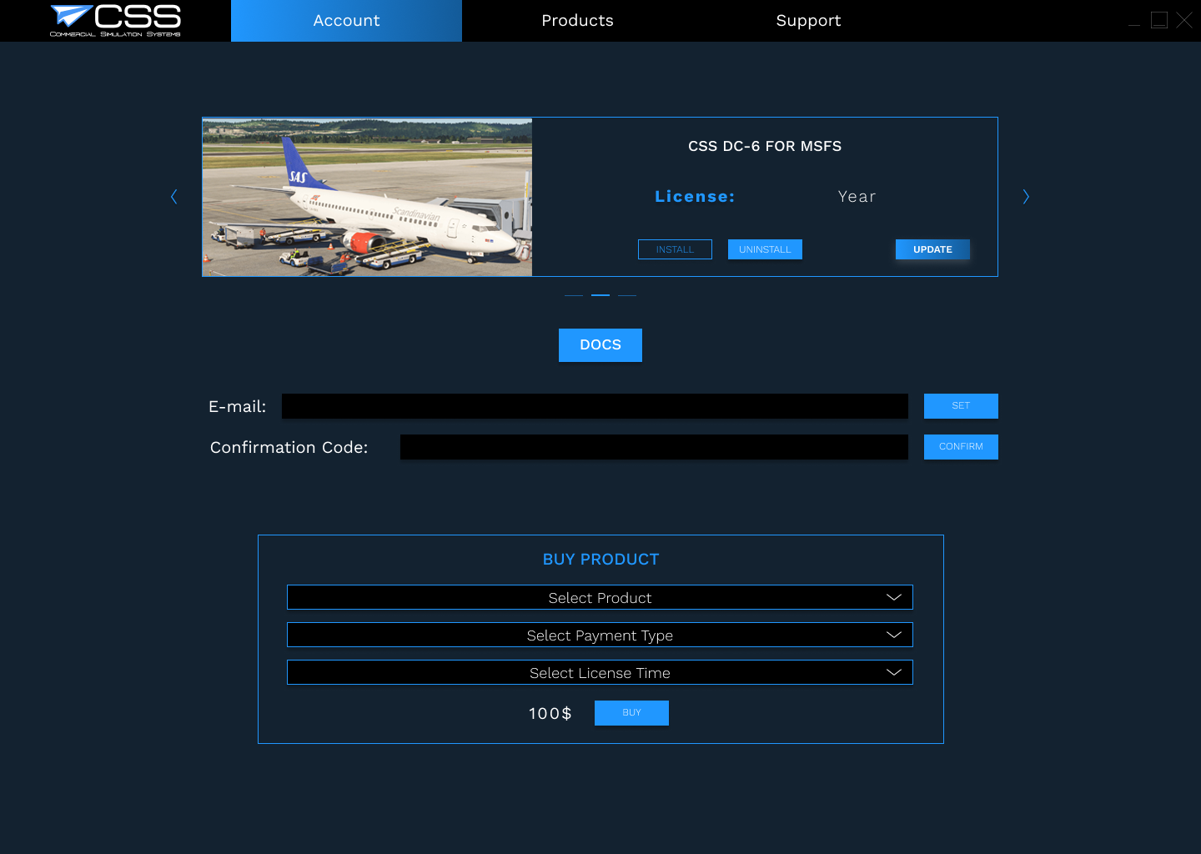Click the INSTALL button
The image size is (1201, 854).
[675, 249]
